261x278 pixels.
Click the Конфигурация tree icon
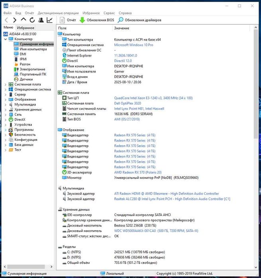[11, 140]
